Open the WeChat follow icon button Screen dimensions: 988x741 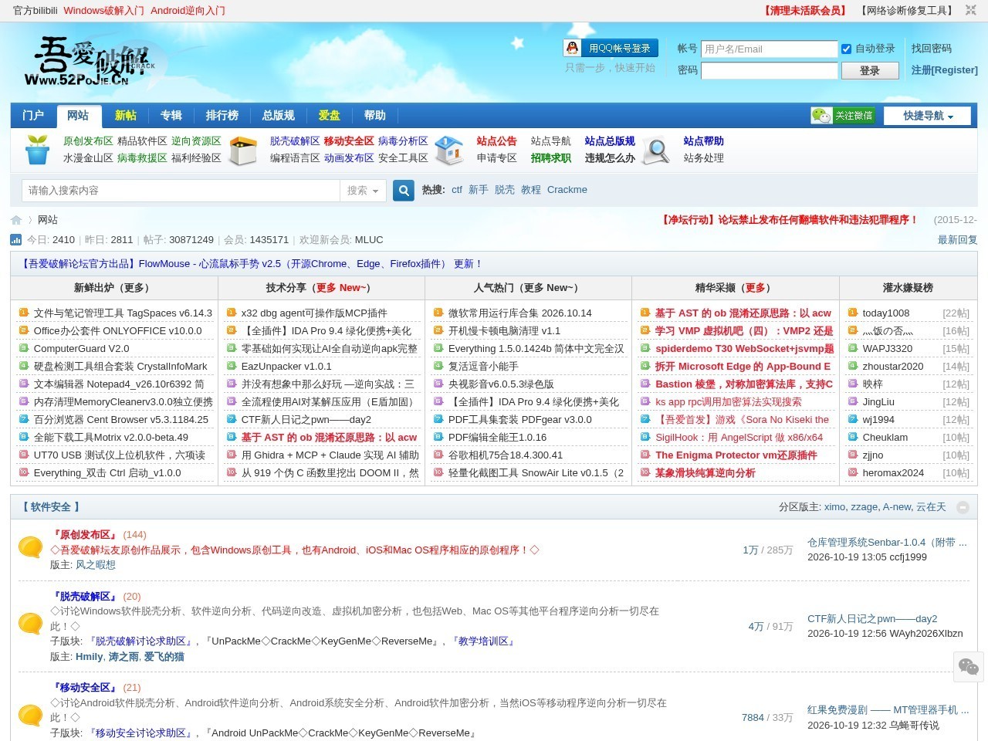coord(842,115)
